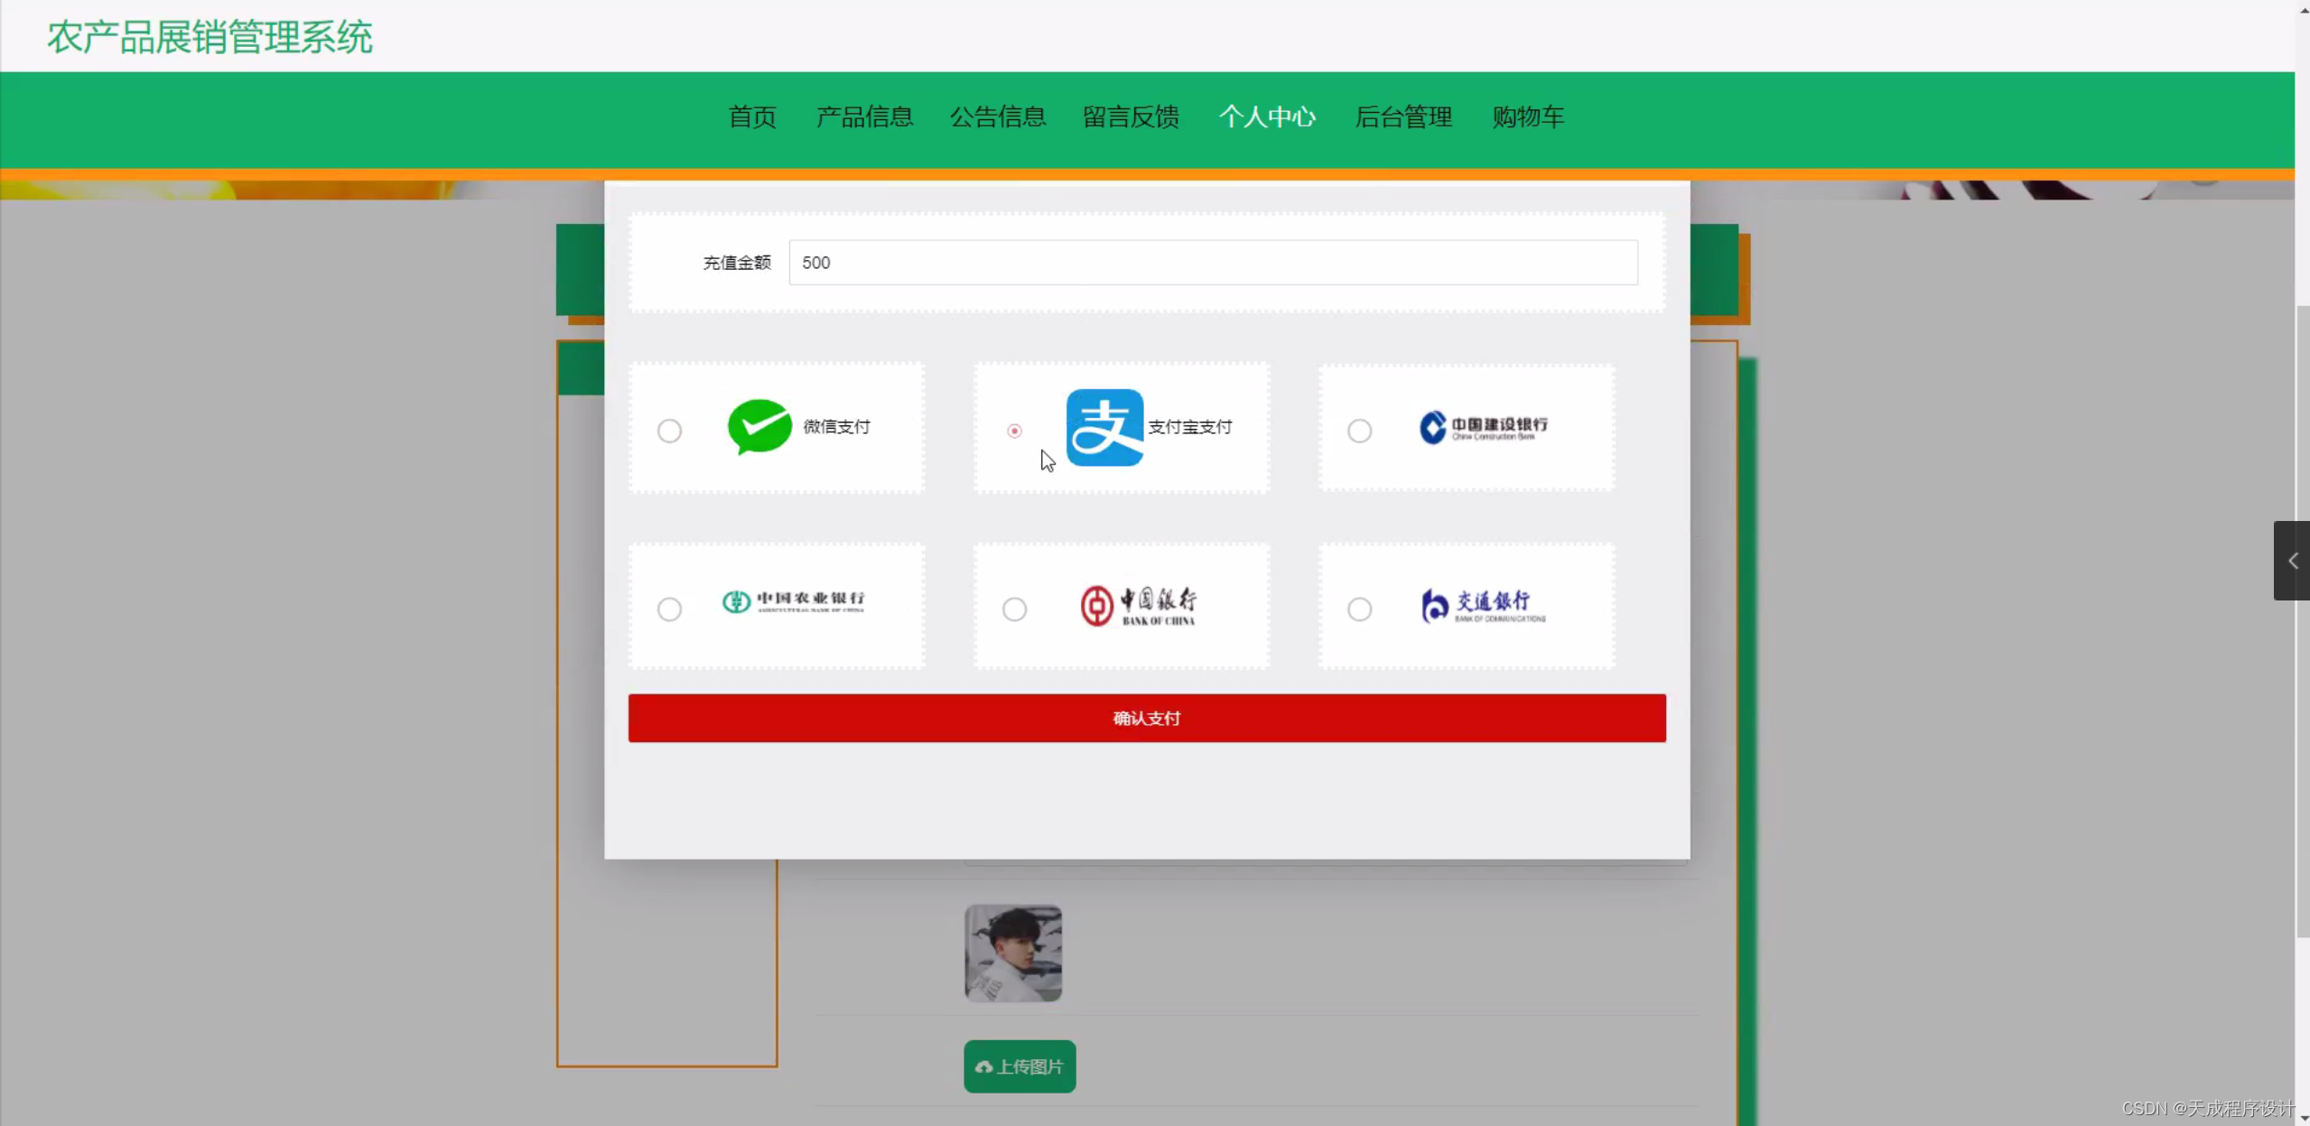2310x1126 pixels.
Task: Click the Alipay blue logo icon
Action: (1105, 427)
